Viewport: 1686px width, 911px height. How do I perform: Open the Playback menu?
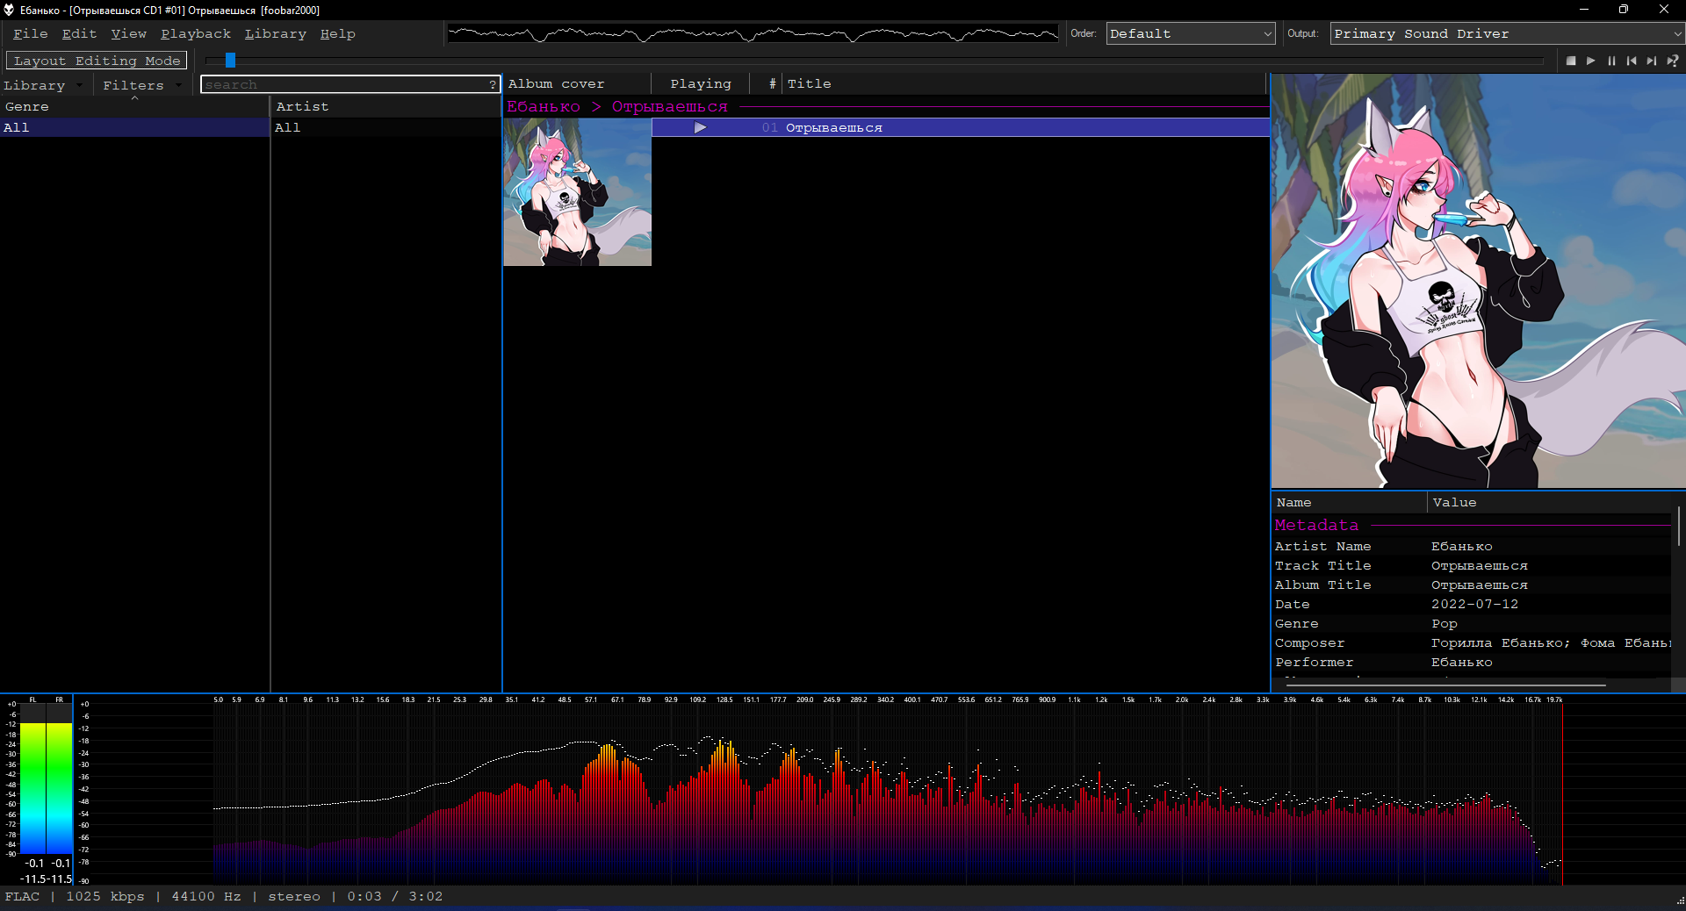pos(196,33)
